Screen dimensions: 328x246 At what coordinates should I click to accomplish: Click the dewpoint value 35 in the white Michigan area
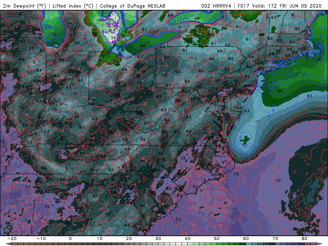click(113, 38)
